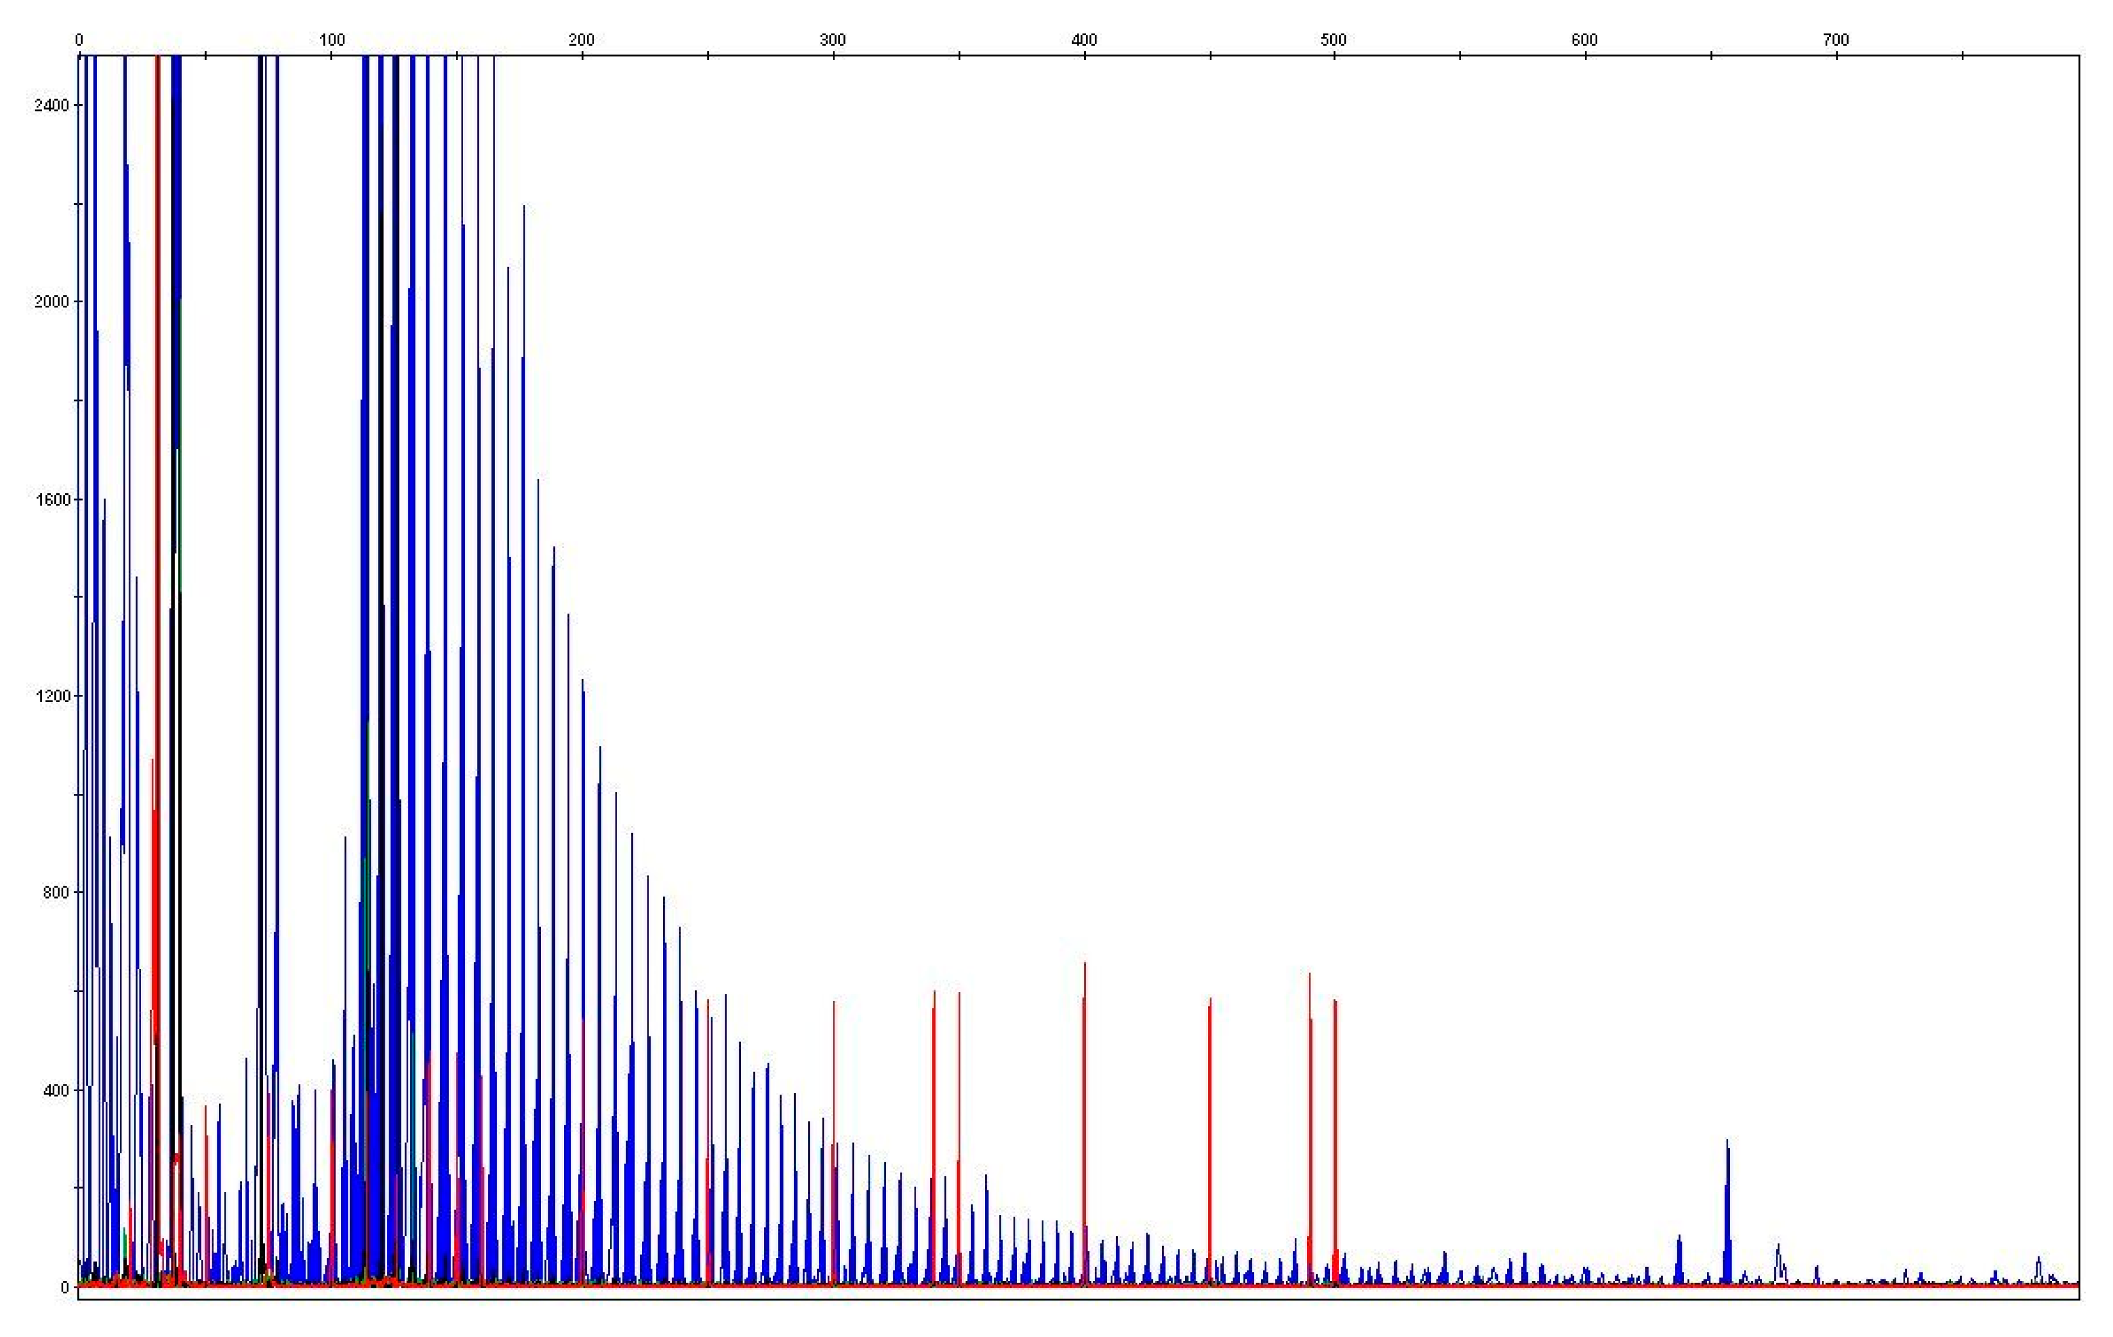Click the x-axis label 400
The image size is (2113, 1337).
(1084, 40)
